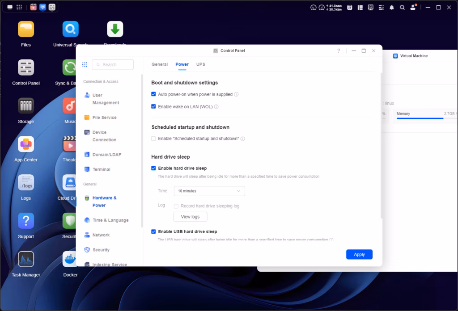Open the Logs app icon
458x311 pixels.
click(26, 183)
